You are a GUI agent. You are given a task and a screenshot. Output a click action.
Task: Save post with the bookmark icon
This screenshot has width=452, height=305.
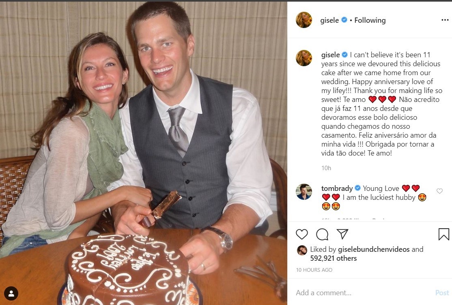pyautogui.click(x=443, y=234)
